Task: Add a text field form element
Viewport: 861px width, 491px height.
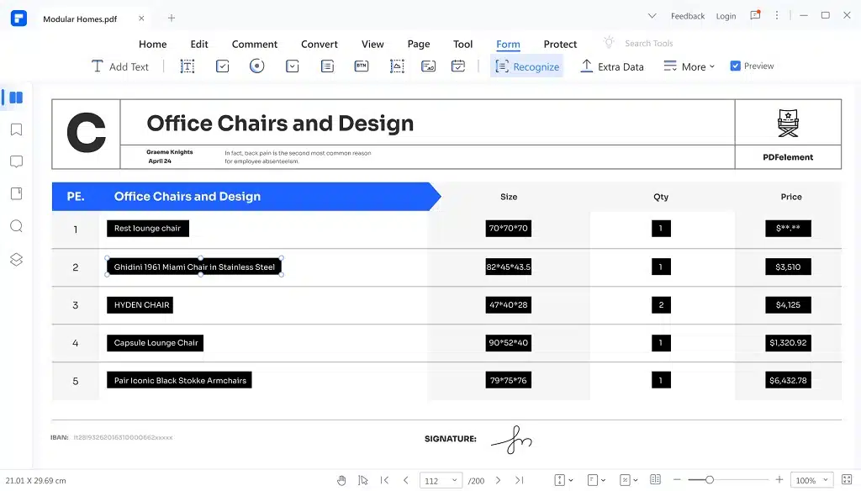Action: coord(188,66)
